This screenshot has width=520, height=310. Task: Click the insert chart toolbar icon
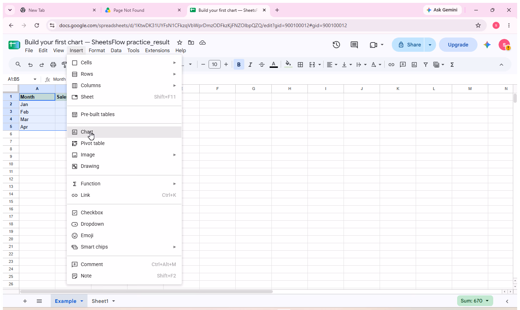(x=414, y=65)
